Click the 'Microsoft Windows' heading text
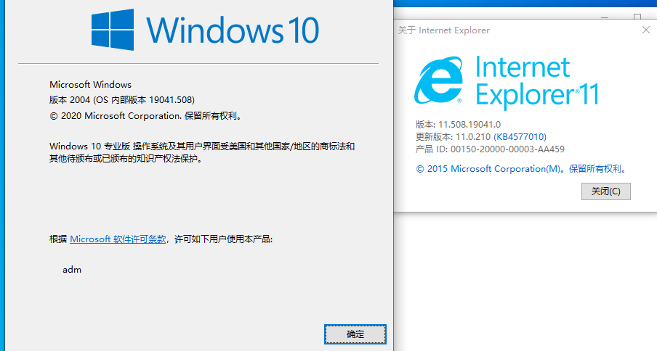 pos(90,85)
